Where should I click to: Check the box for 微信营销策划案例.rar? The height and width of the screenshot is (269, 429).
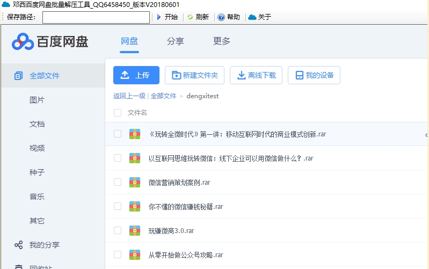click(x=118, y=182)
